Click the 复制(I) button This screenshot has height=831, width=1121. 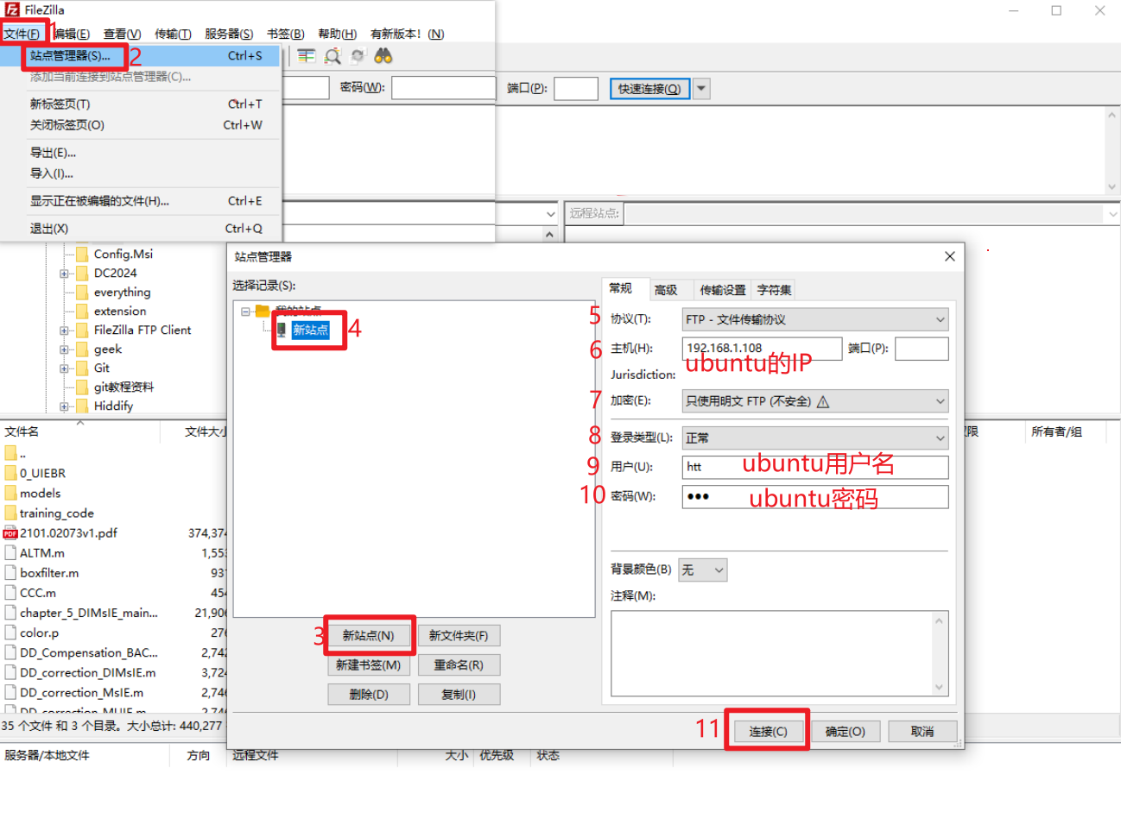(459, 695)
